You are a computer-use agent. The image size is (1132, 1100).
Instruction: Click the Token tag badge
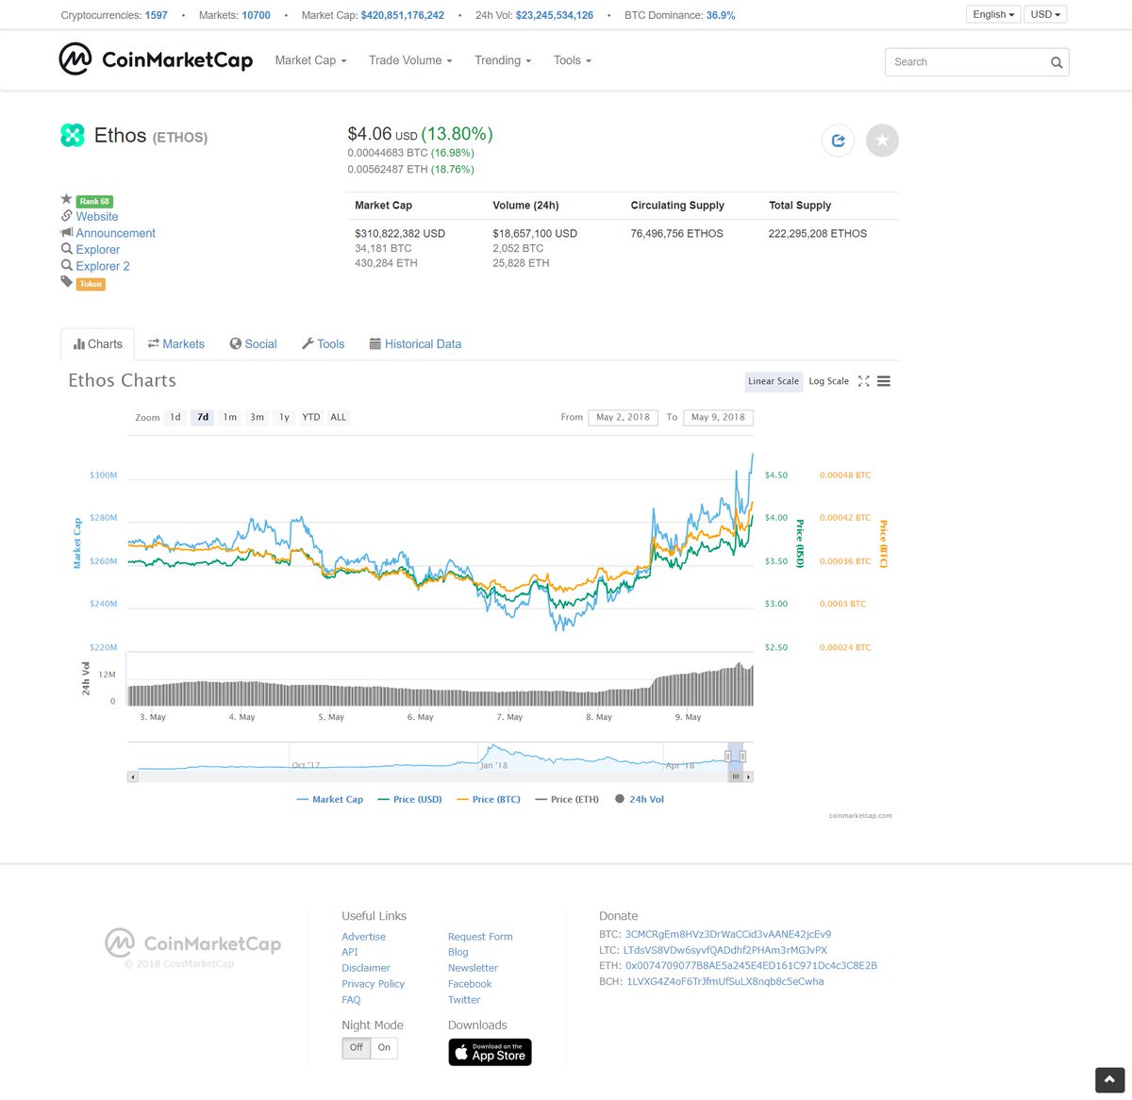point(91,284)
